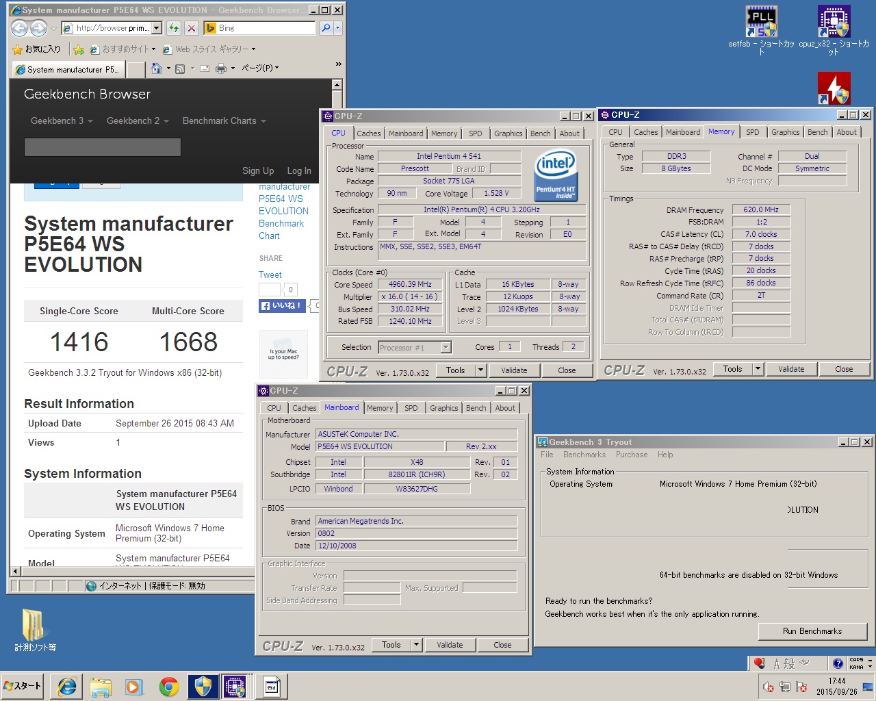Open Windows Media Player from the taskbar

point(134,687)
